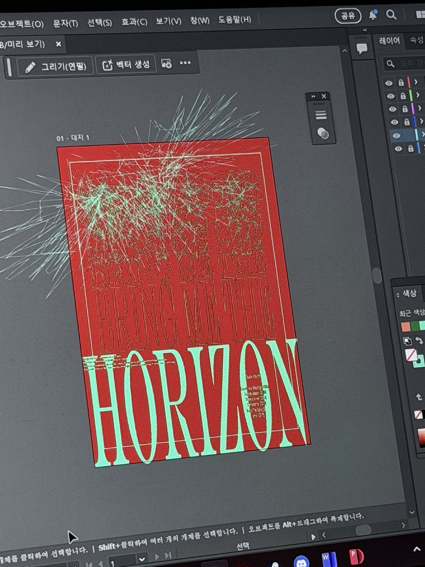Screen dimensions: 425x567
Task: Expand the red-coded first layer
Action: coord(415,82)
